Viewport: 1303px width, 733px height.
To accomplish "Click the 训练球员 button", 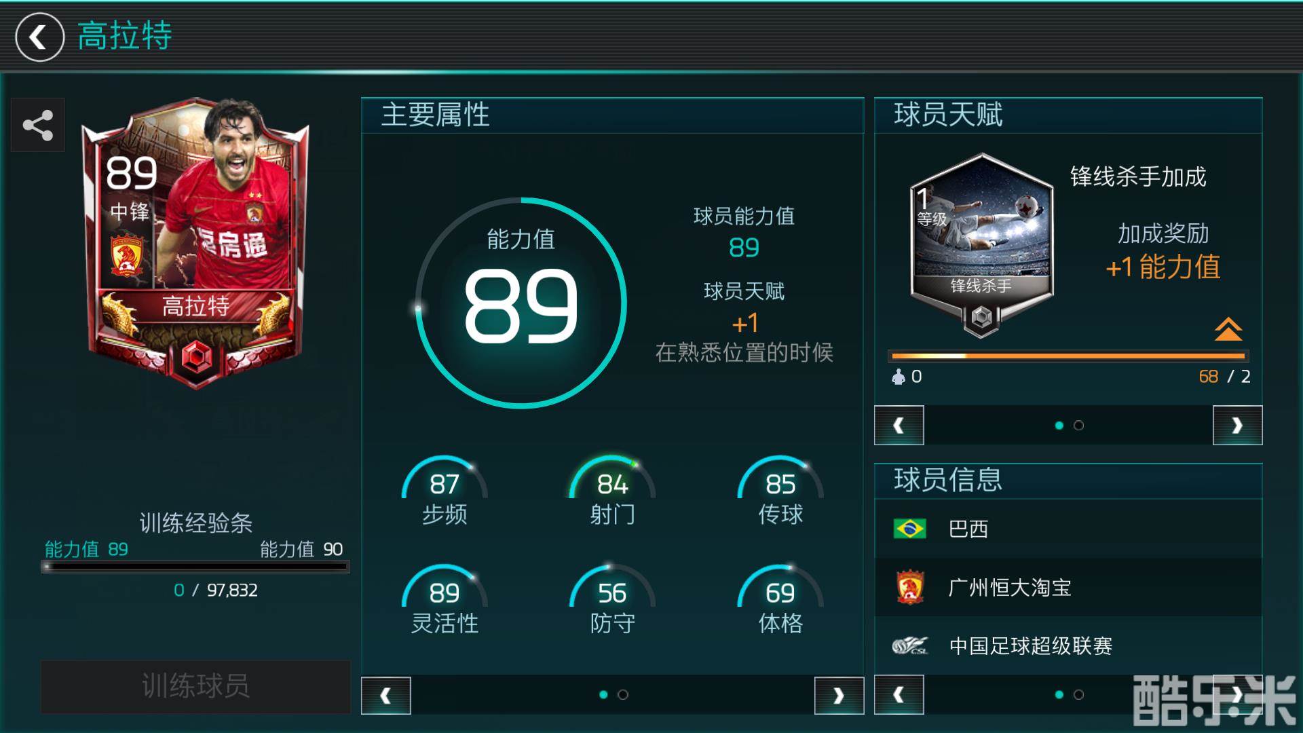I will coord(195,686).
